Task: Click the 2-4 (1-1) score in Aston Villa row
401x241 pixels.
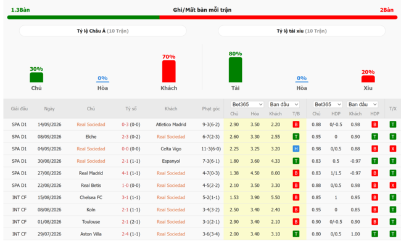Action: pos(131,234)
